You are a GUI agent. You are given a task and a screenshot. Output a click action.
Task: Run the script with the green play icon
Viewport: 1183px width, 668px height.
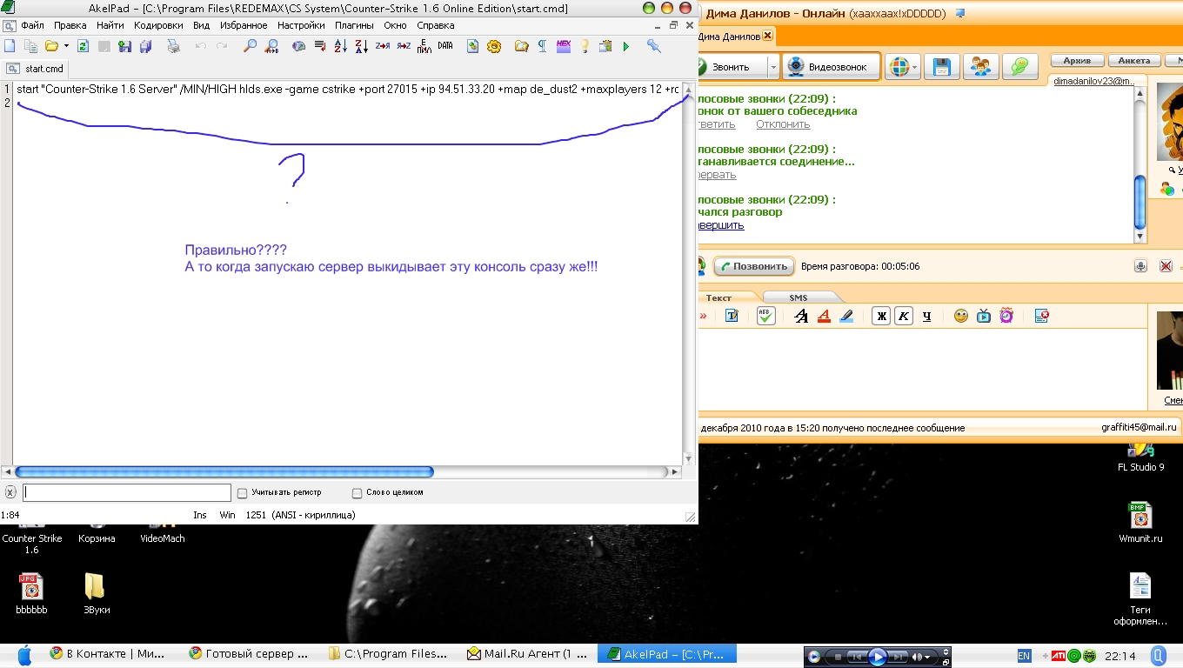626,46
